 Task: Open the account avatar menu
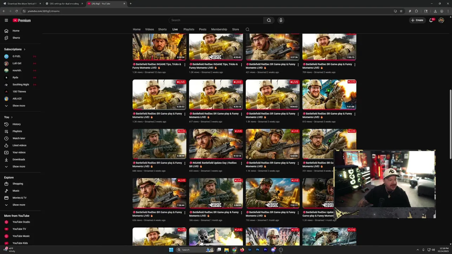(441, 20)
